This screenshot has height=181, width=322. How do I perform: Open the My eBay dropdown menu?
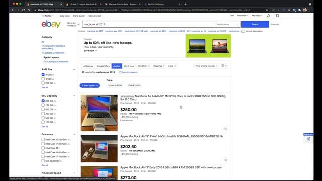point(257,16)
